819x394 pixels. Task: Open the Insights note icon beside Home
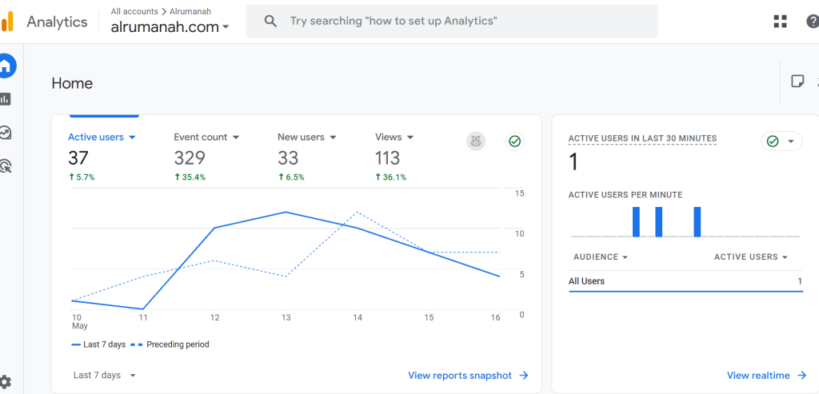pyautogui.click(x=797, y=82)
